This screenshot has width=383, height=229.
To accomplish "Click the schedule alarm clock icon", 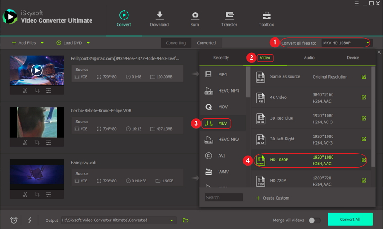I will click(14, 220).
